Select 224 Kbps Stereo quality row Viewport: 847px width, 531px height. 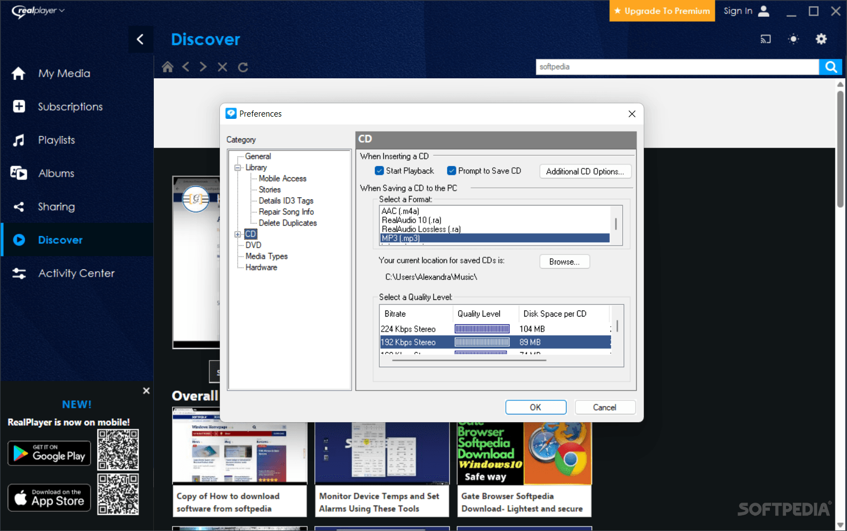[x=495, y=329]
